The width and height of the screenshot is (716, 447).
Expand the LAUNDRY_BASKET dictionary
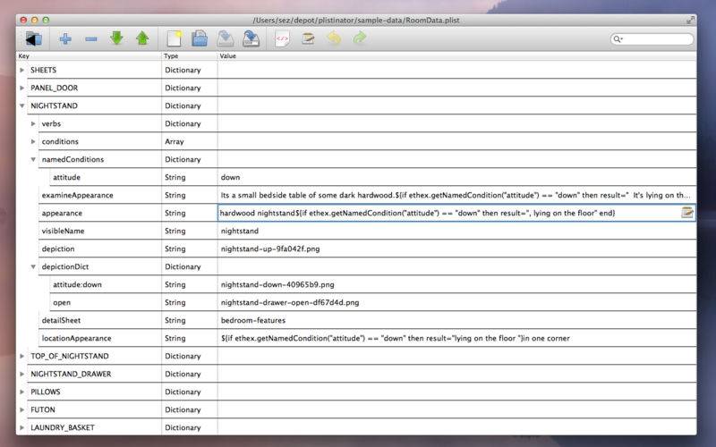(22, 427)
